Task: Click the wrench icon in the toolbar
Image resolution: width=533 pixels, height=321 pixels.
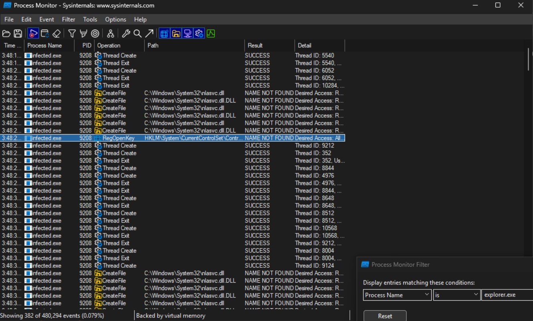Action: tap(126, 34)
